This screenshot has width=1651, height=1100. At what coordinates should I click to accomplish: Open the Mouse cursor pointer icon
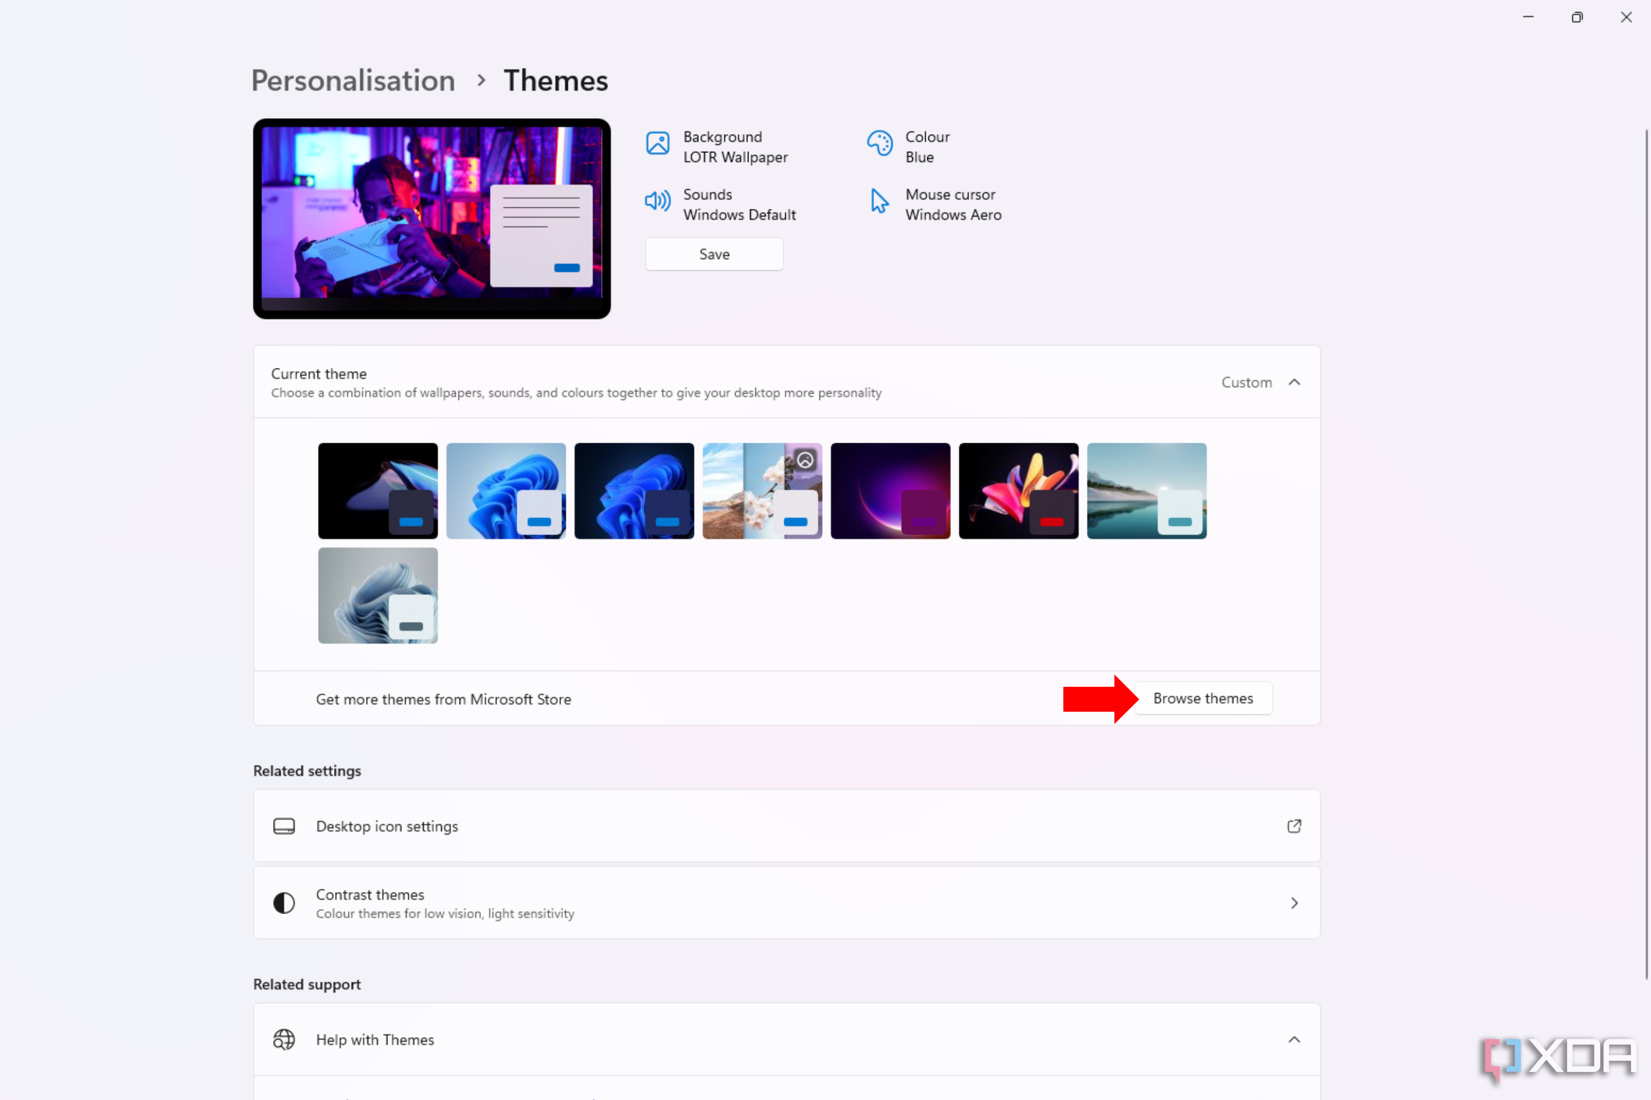pos(879,201)
